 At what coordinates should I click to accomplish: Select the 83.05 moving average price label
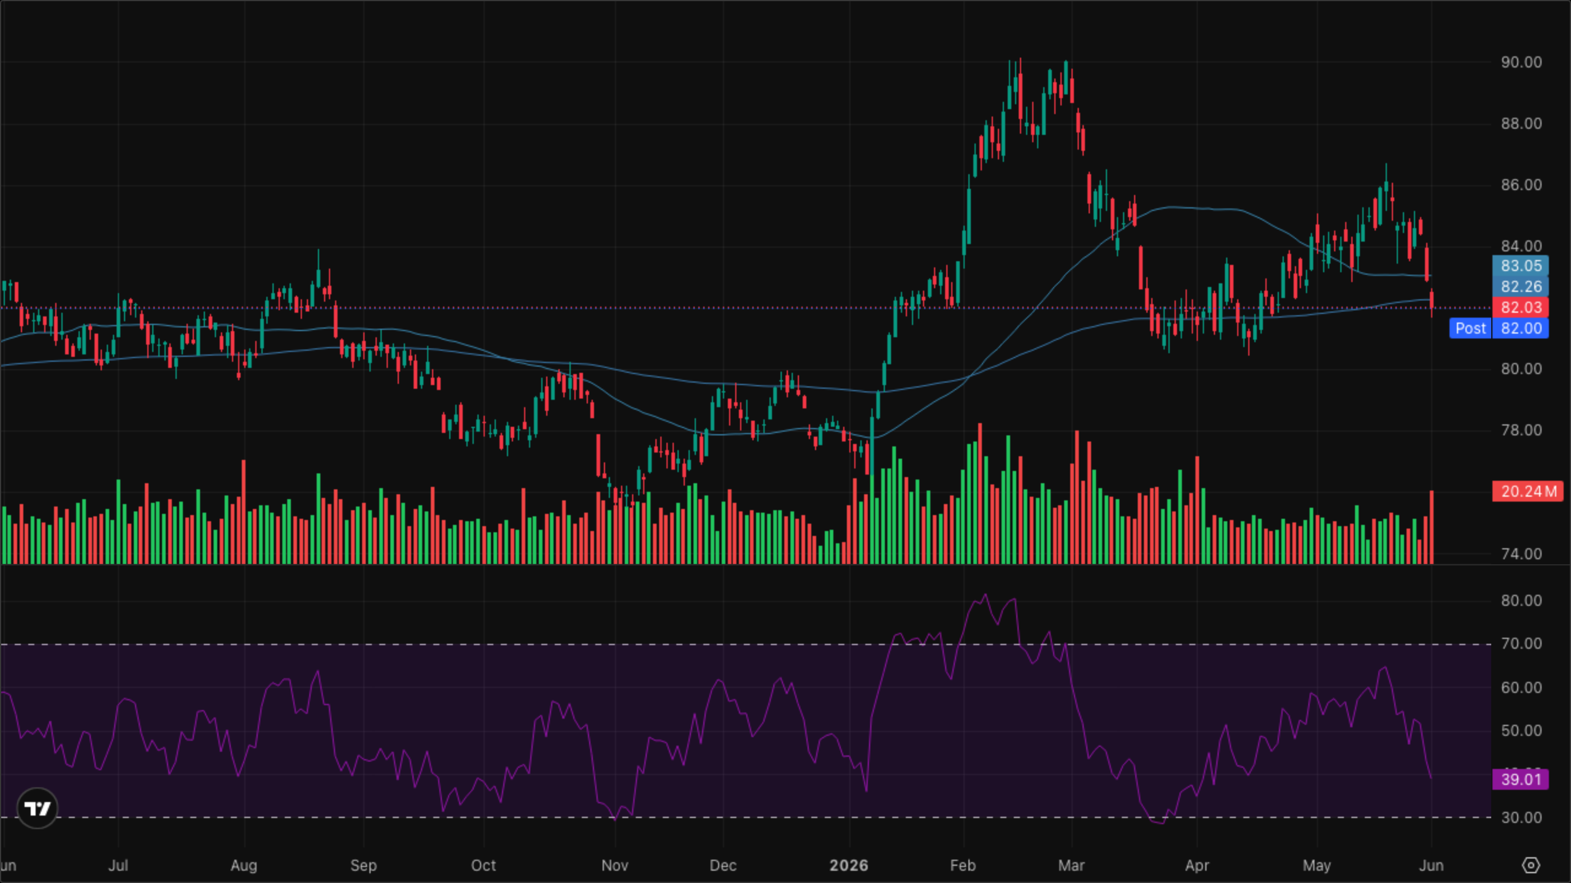point(1521,266)
